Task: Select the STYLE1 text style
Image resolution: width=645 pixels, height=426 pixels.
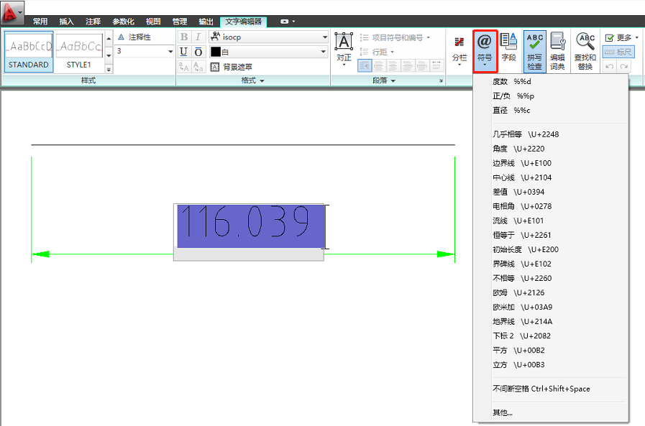Action: click(78, 52)
